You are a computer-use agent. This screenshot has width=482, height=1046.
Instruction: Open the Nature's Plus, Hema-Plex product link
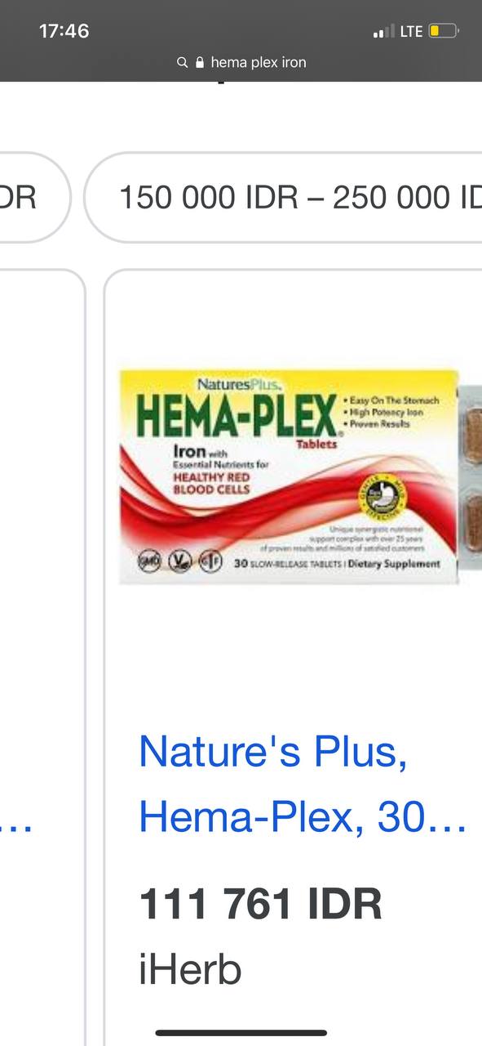(x=302, y=784)
